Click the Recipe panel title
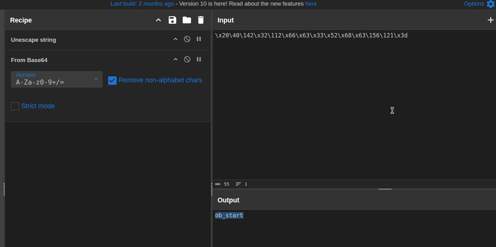 click(21, 20)
